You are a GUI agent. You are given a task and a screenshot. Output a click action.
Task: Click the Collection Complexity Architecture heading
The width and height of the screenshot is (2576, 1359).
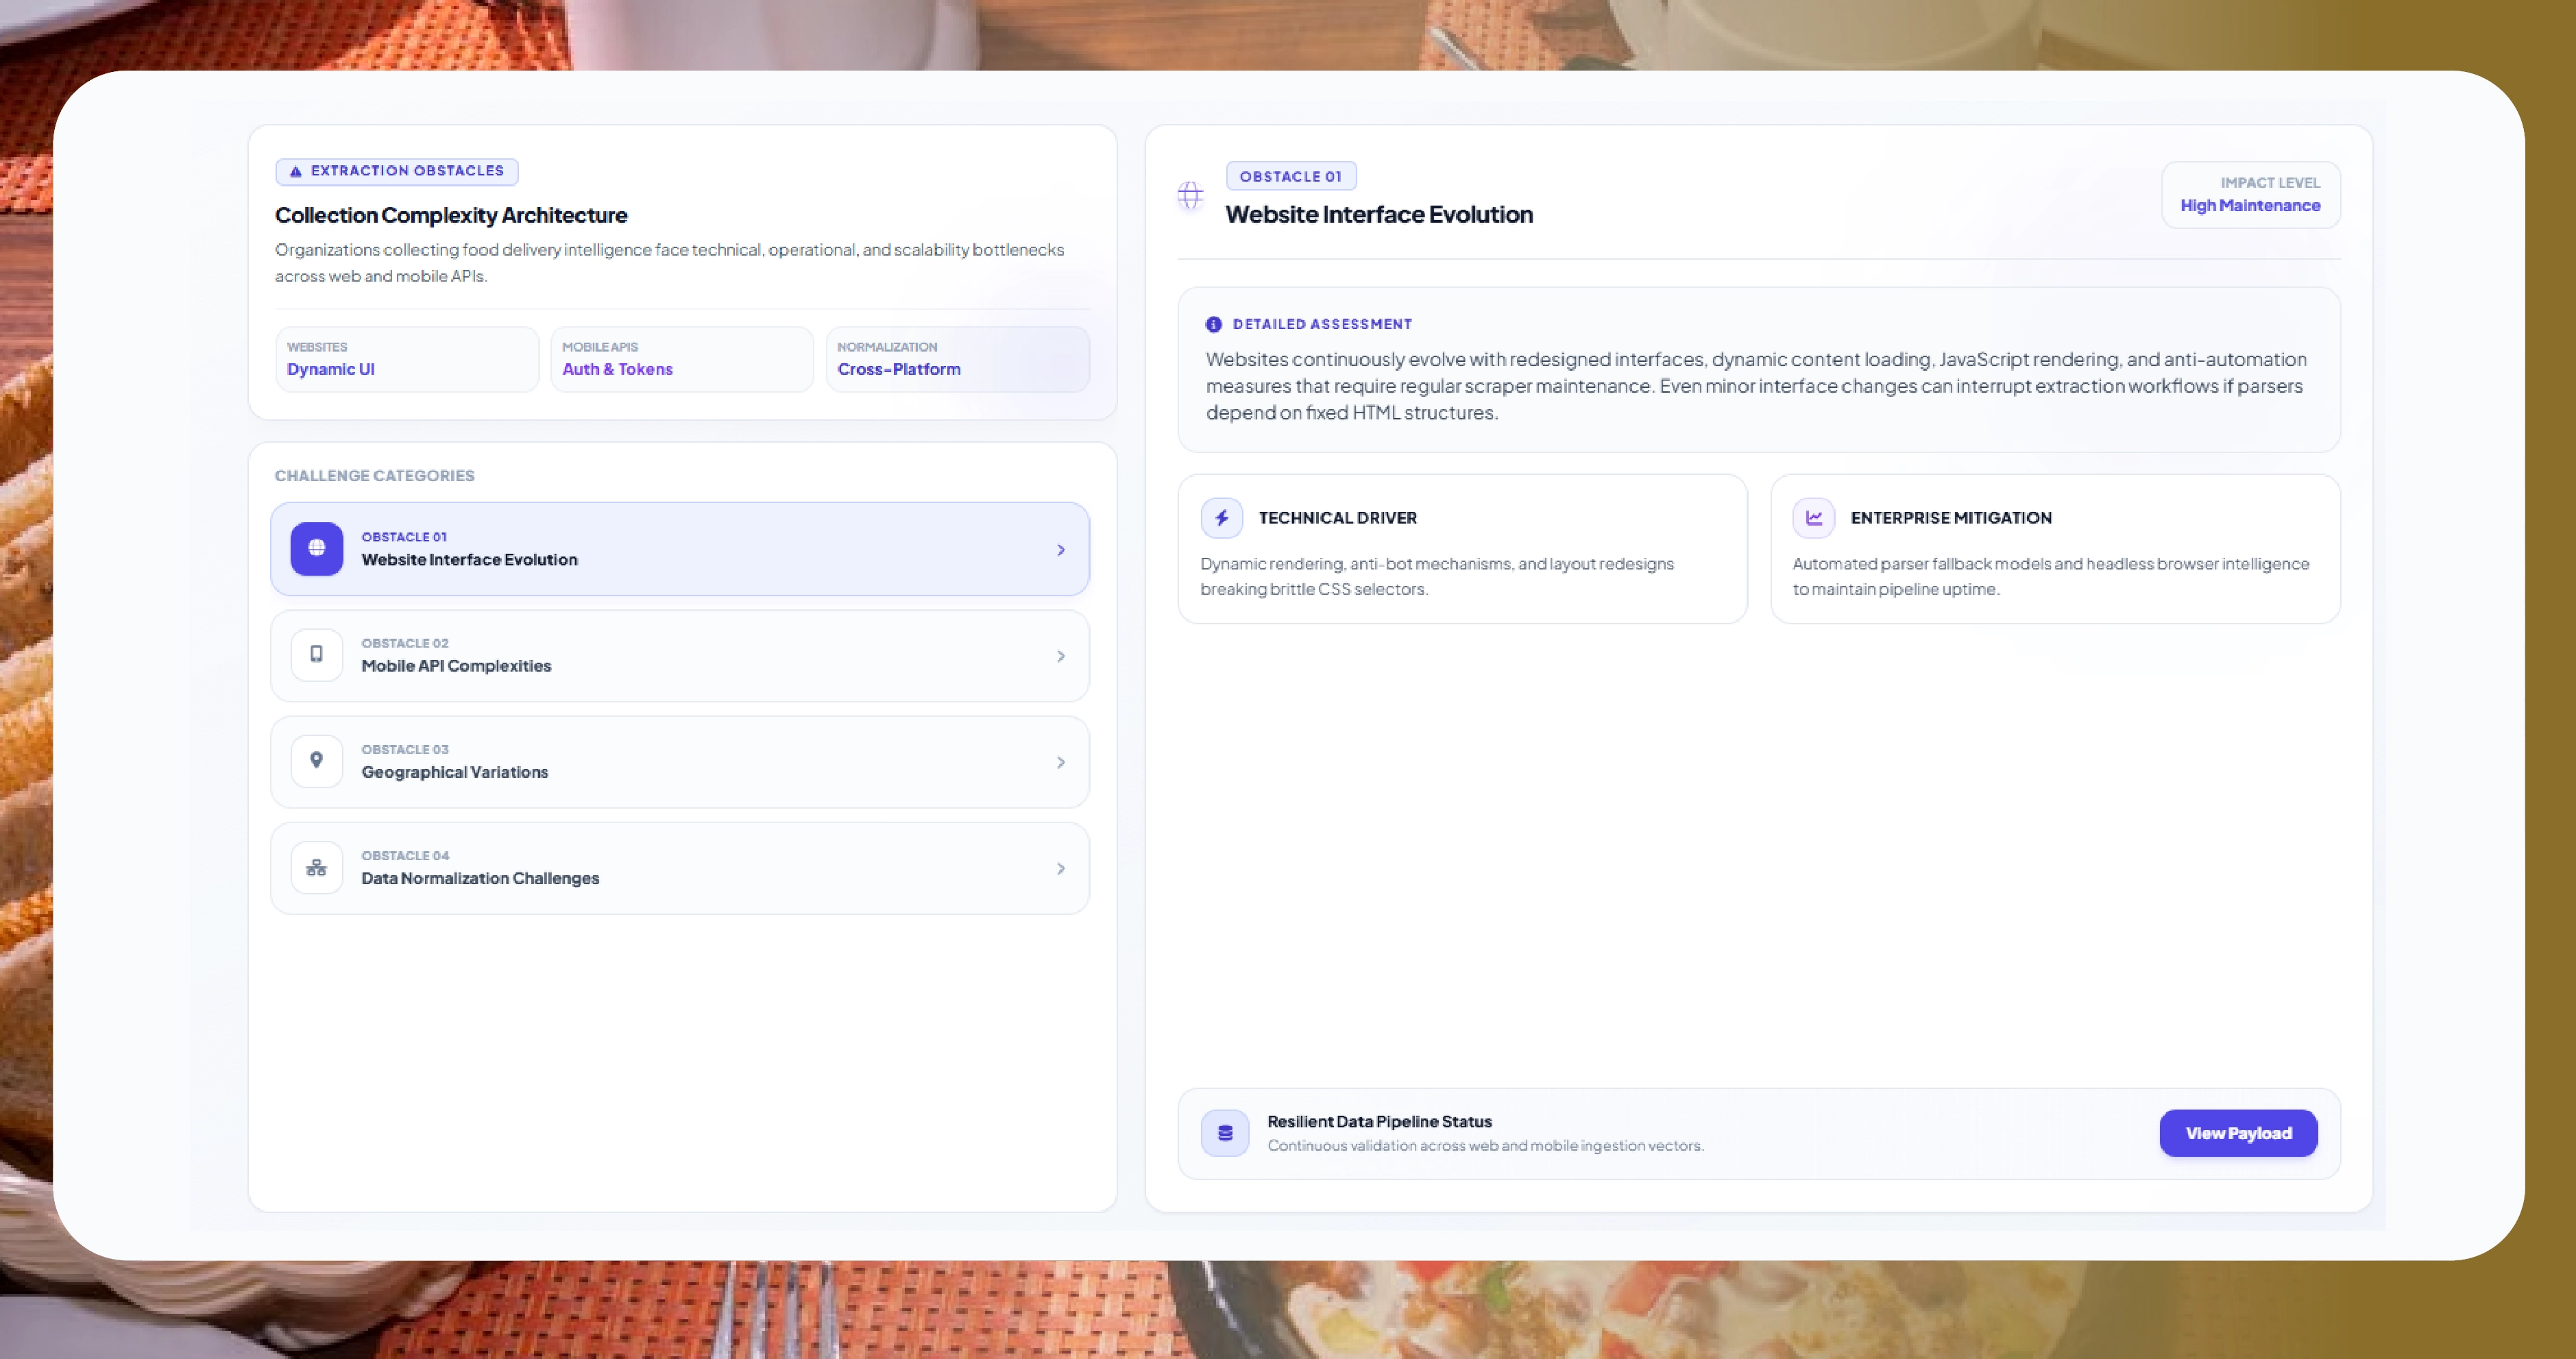[451, 215]
